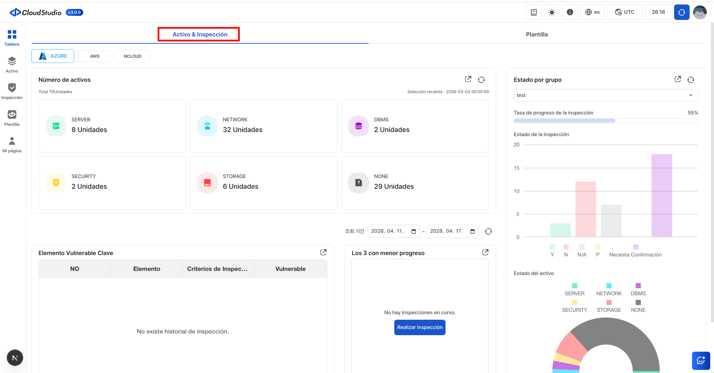
Task: Open the UTC timezone selector
Action: pos(624,12)
